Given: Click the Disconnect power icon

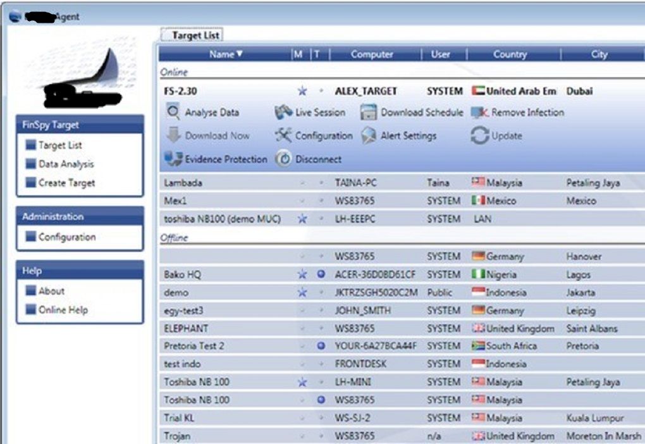Looking at the screenshot, I should point(283,159).
